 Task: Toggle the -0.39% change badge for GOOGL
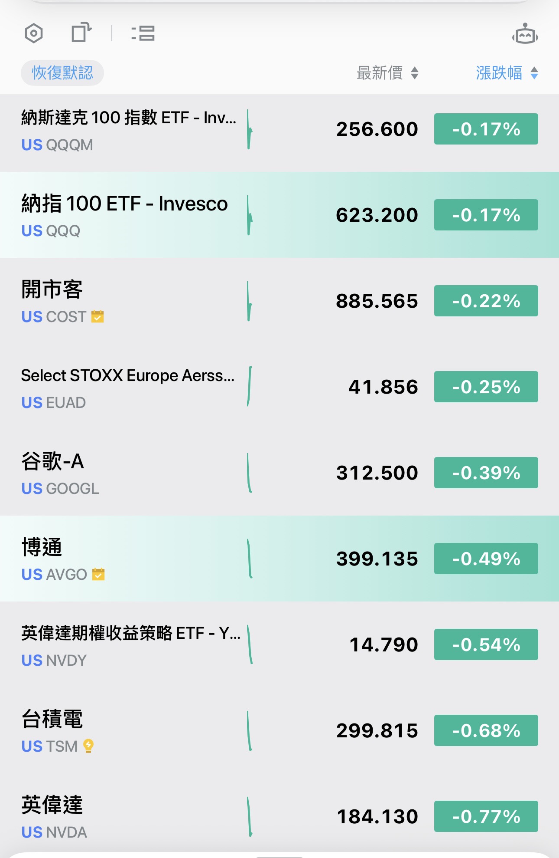coord(486,473)
